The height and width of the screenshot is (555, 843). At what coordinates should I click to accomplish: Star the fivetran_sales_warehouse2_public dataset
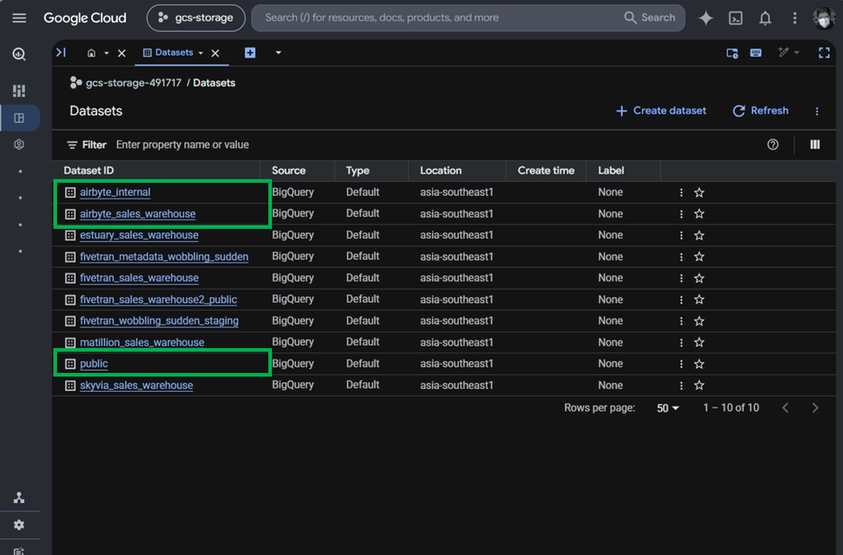699,300
